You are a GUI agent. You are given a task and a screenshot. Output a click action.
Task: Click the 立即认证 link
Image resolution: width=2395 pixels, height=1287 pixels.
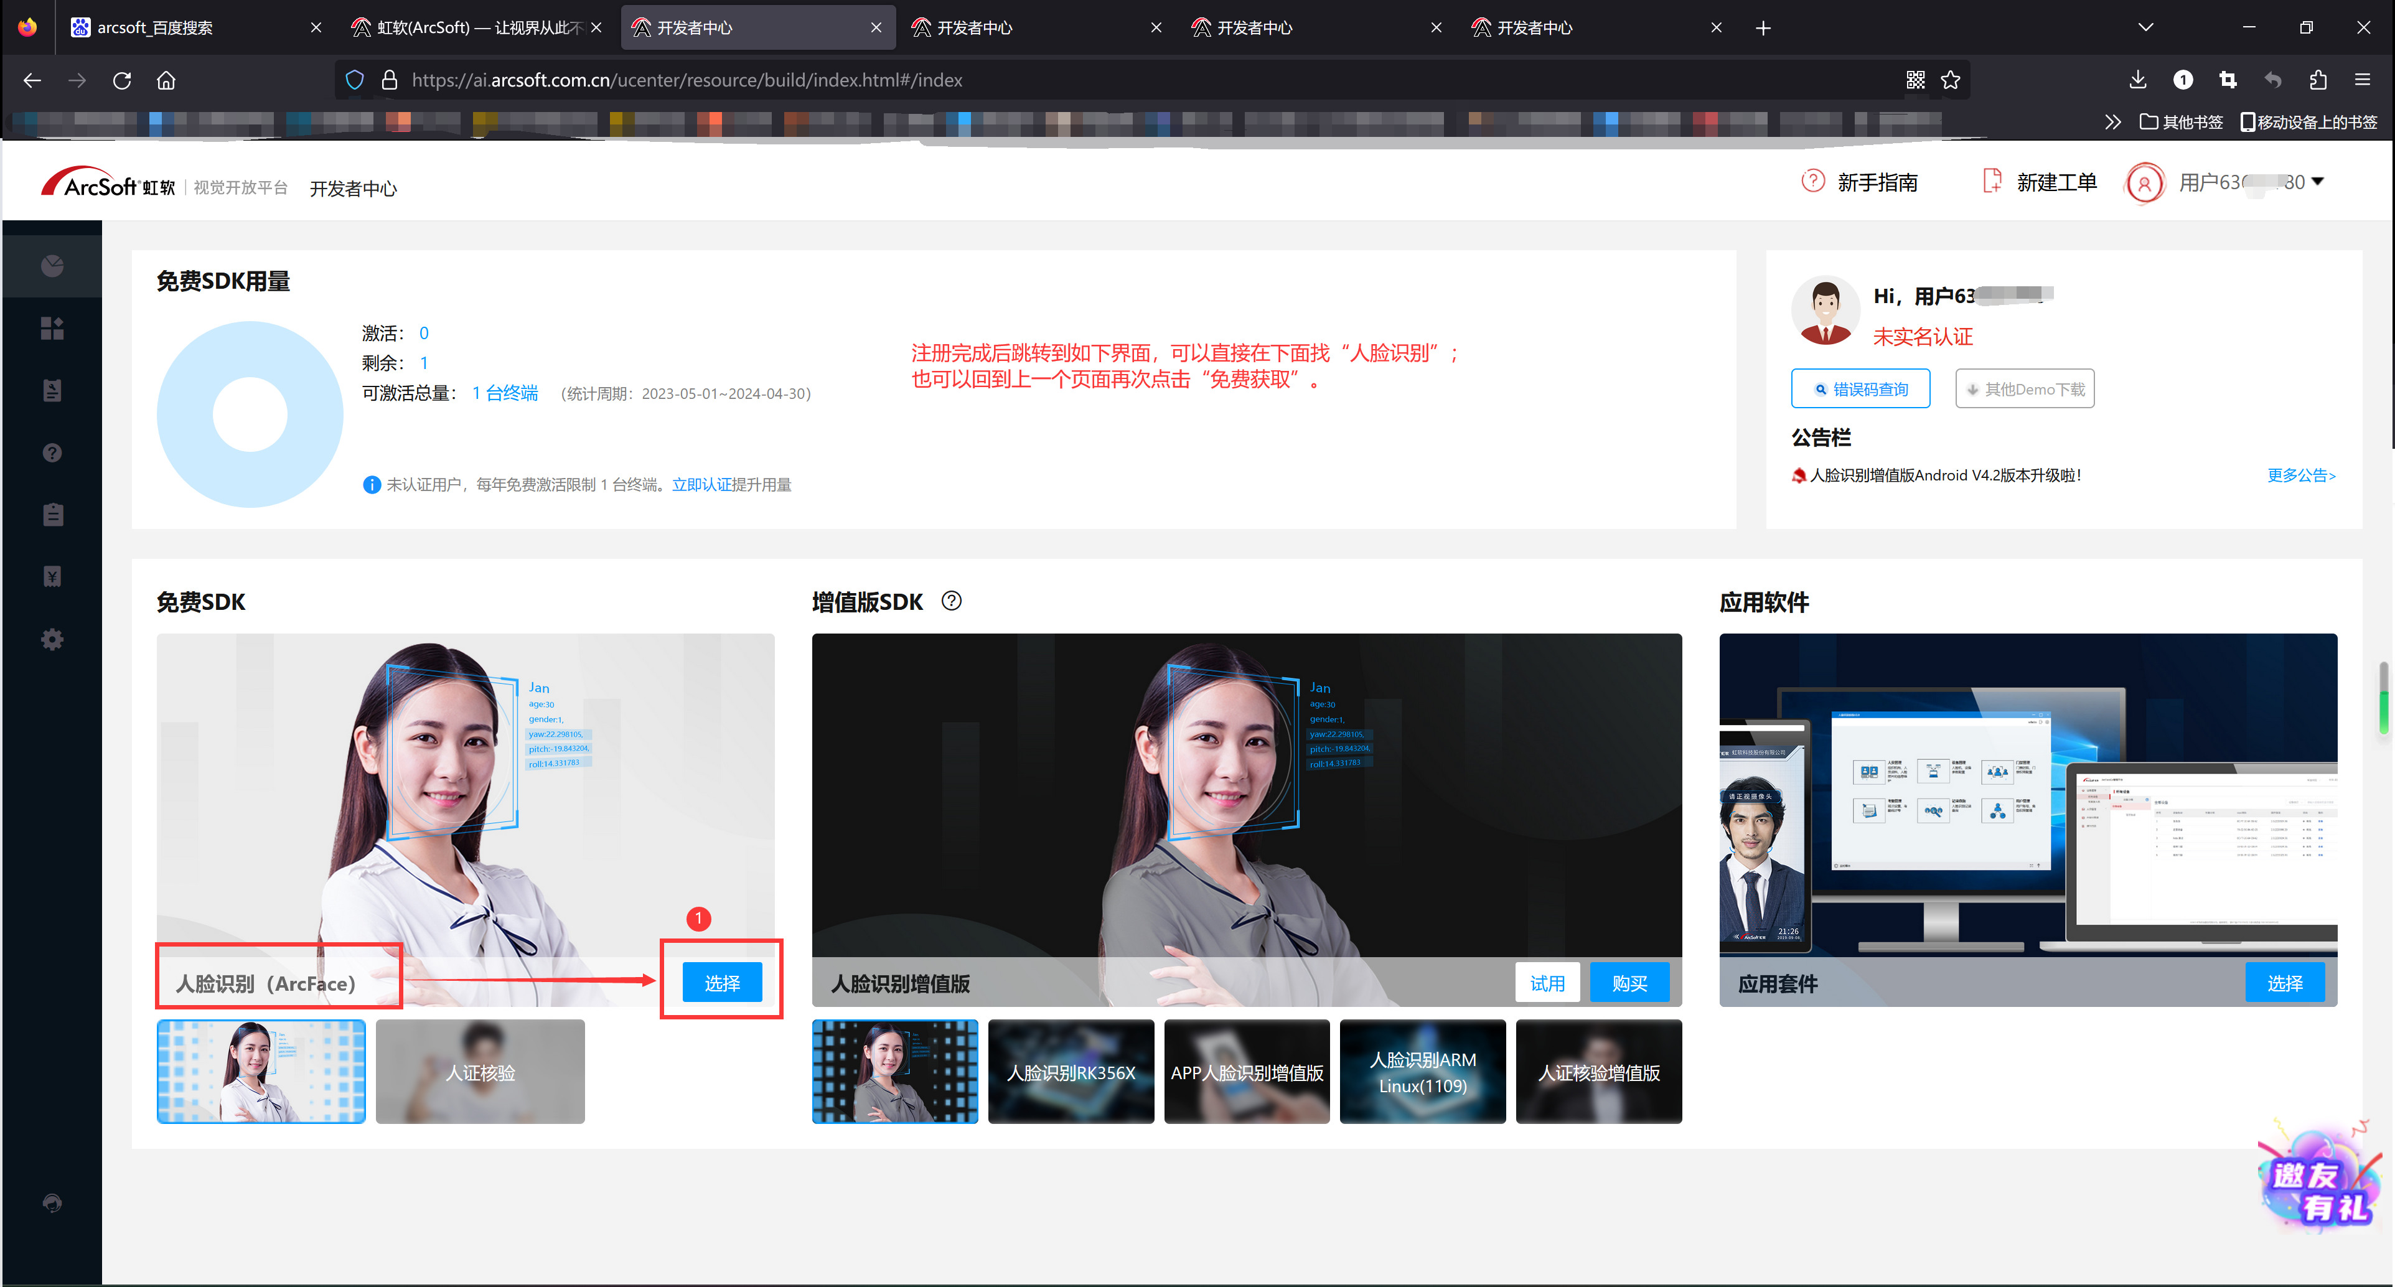(701, 484)
